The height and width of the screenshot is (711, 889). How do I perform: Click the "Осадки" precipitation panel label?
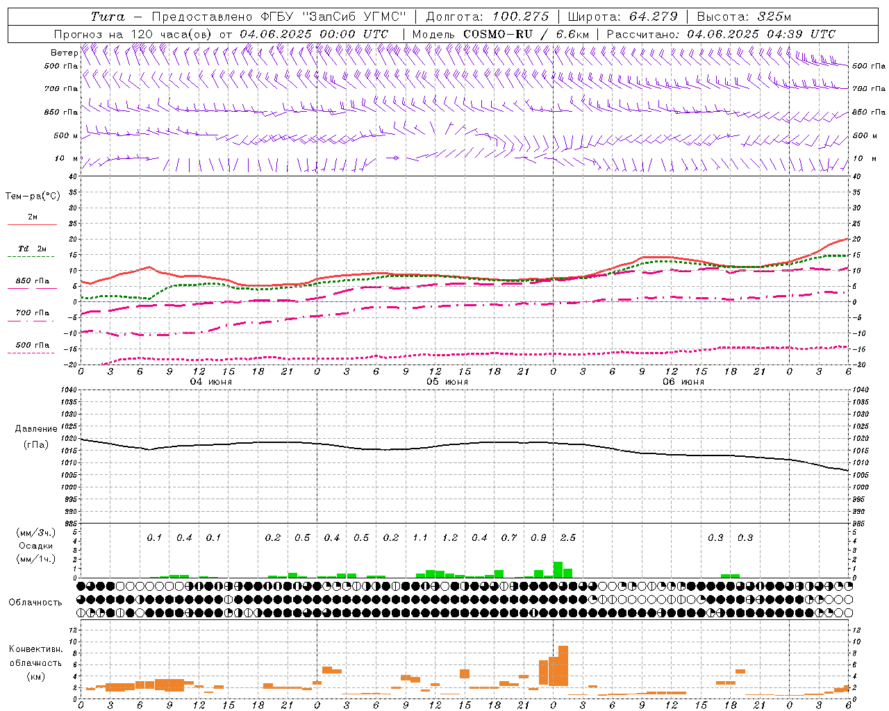pyautogui.click(x=36, y=546)
